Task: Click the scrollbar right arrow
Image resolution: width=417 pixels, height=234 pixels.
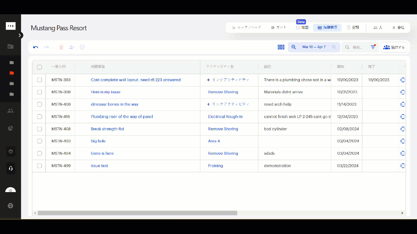Action: 402,213
